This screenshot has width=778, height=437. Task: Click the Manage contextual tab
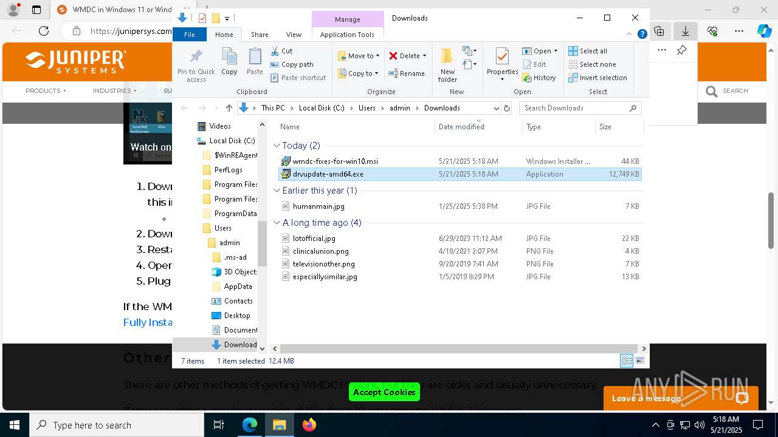click(348, 19)
